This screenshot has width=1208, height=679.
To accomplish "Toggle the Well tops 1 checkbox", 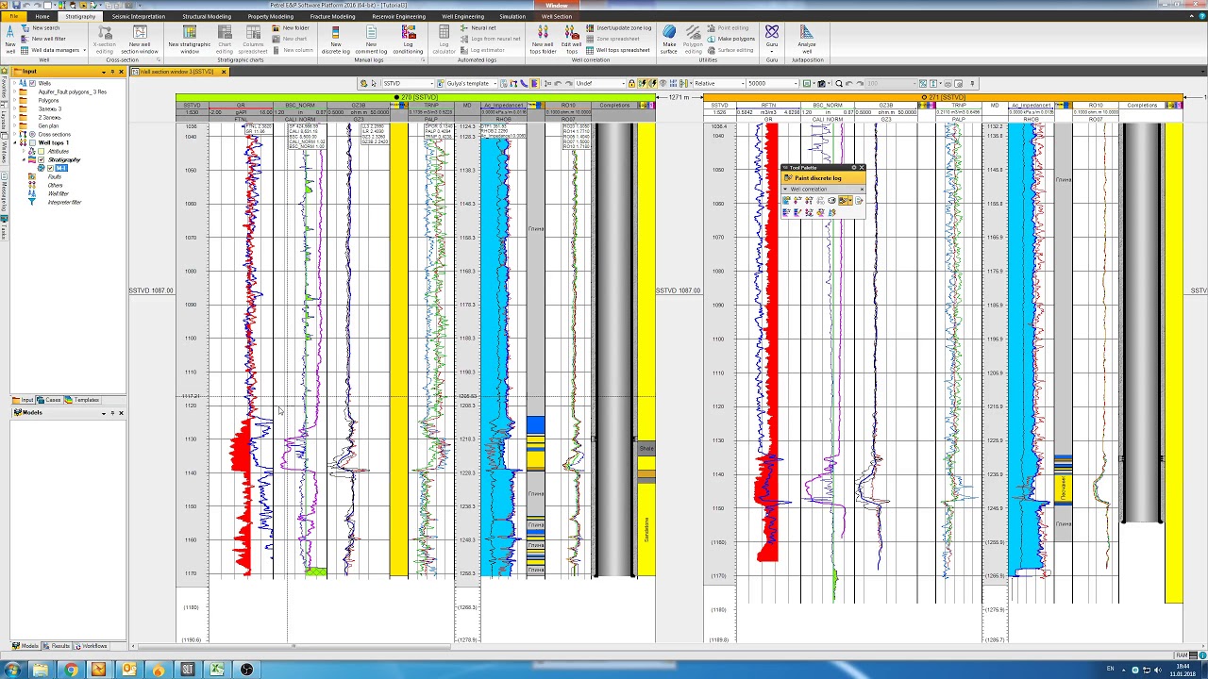I will (x=32, y=142).
